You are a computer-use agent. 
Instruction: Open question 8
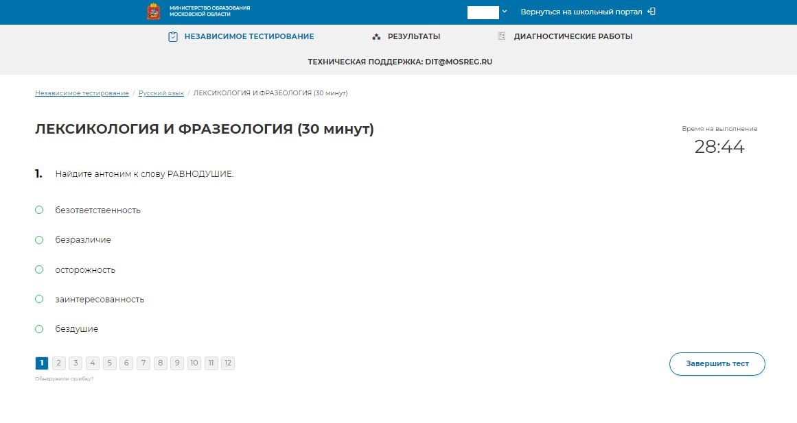point(160,363)
